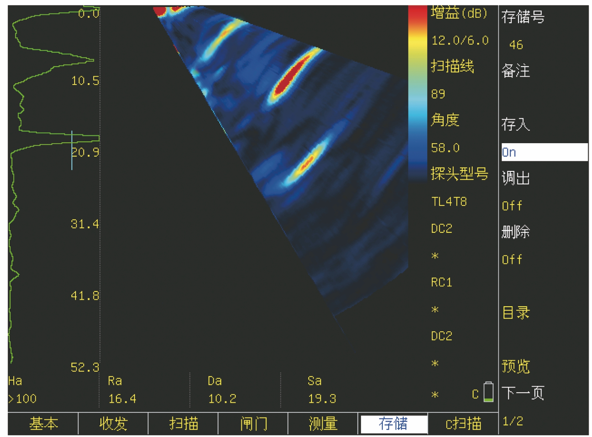The height and width of the screenshot is (437, 592).
Task: Select the highlighted 存储 tab
Action: coord(393,423)
